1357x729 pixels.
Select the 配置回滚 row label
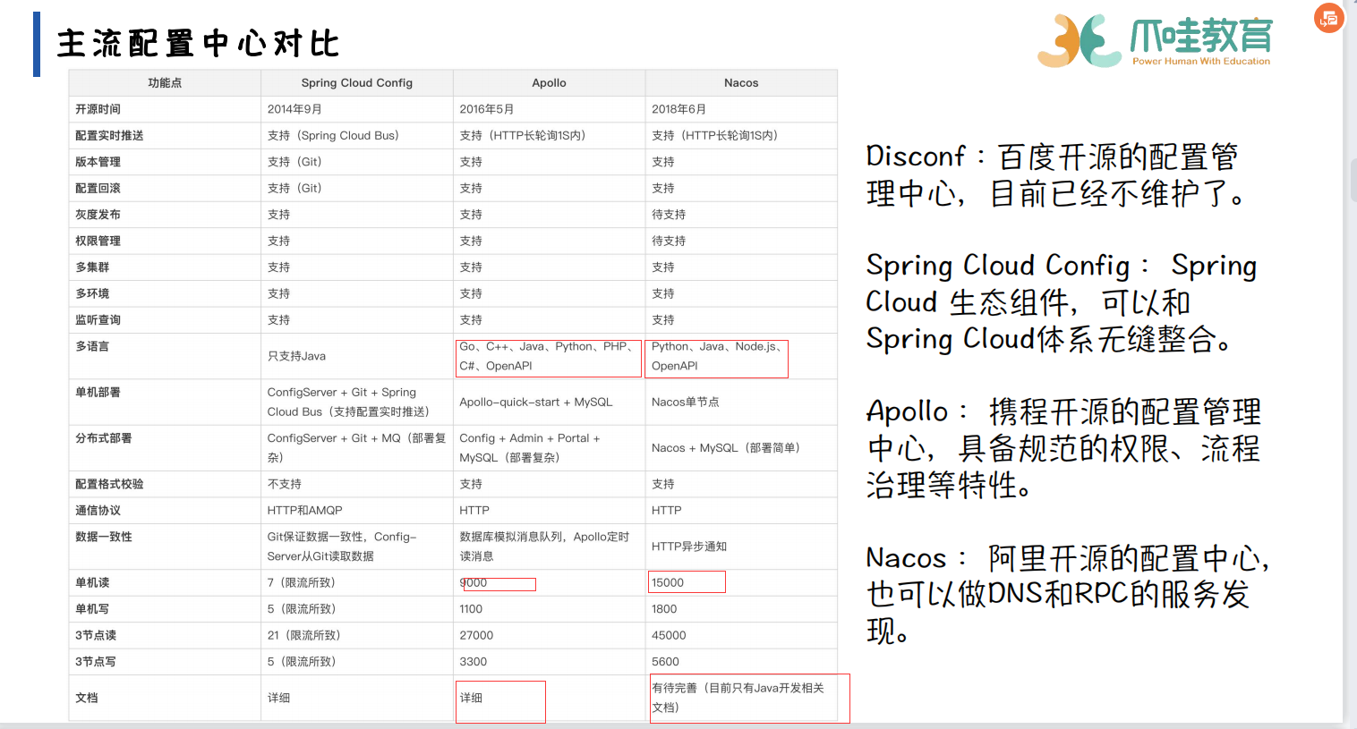pos(98,189)
